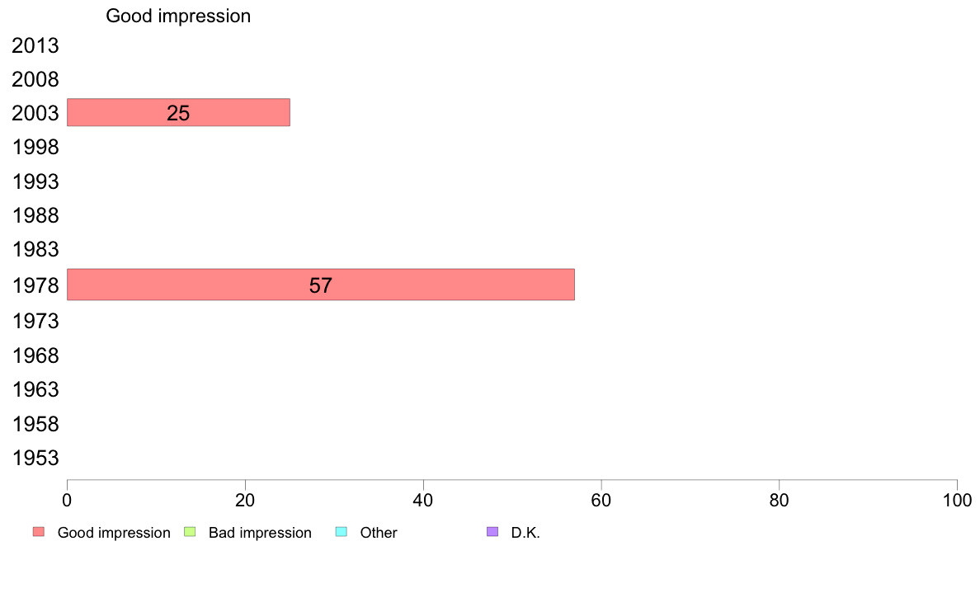
Task: Select the Bad impression green legend swatch
Action: (190, 532)
